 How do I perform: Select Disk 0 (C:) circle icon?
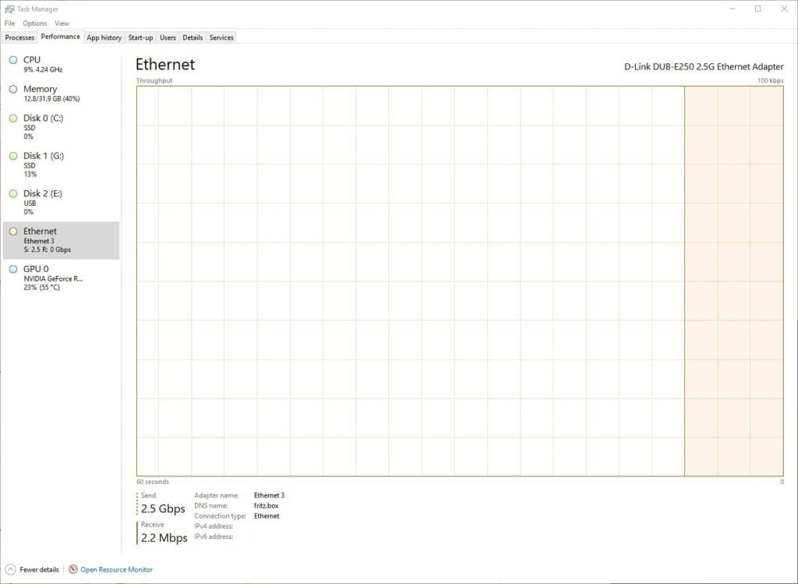[x=13, y=119]
